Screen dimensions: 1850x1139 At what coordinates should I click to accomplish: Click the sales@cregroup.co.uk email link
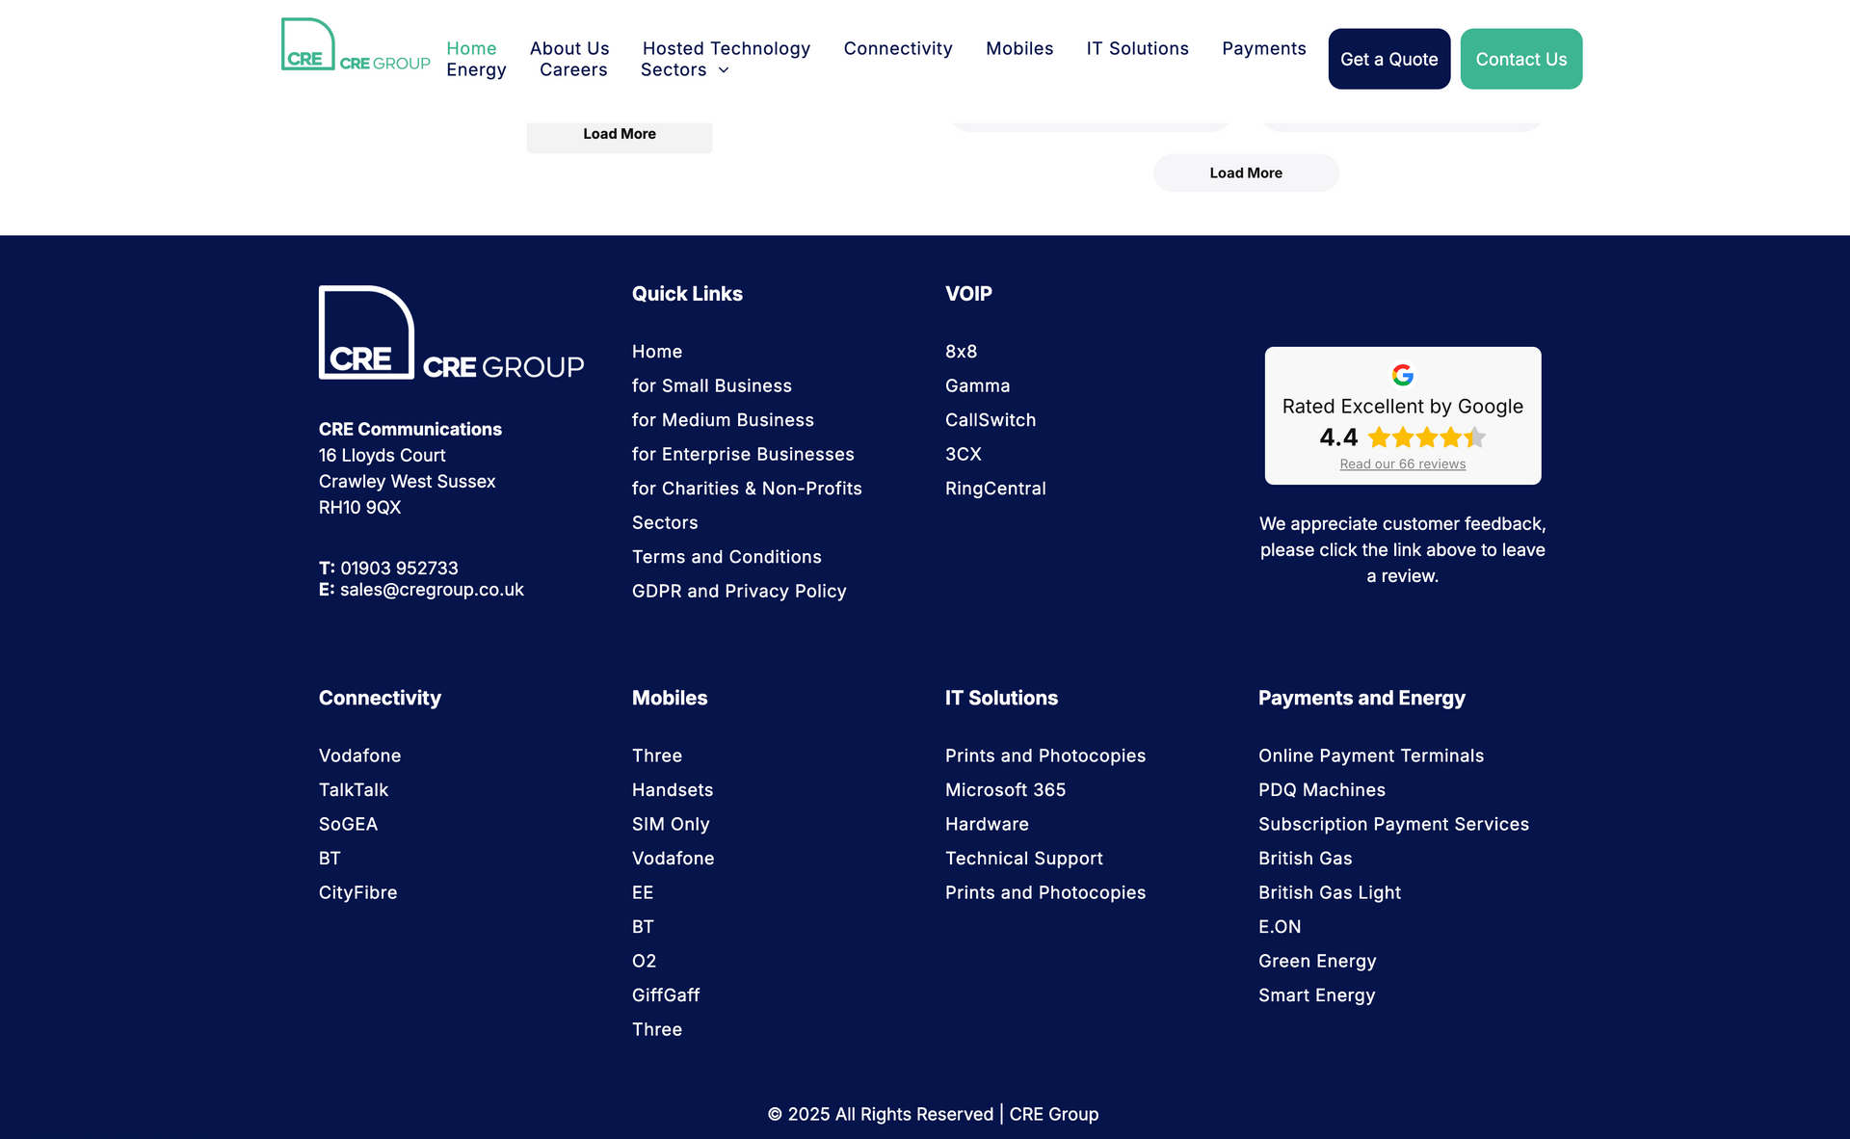(431, 590)
